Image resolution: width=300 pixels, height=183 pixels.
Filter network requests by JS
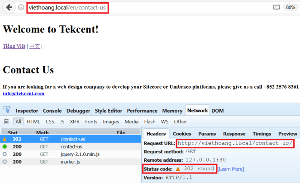pyautogui.click(x=62, y=122)
